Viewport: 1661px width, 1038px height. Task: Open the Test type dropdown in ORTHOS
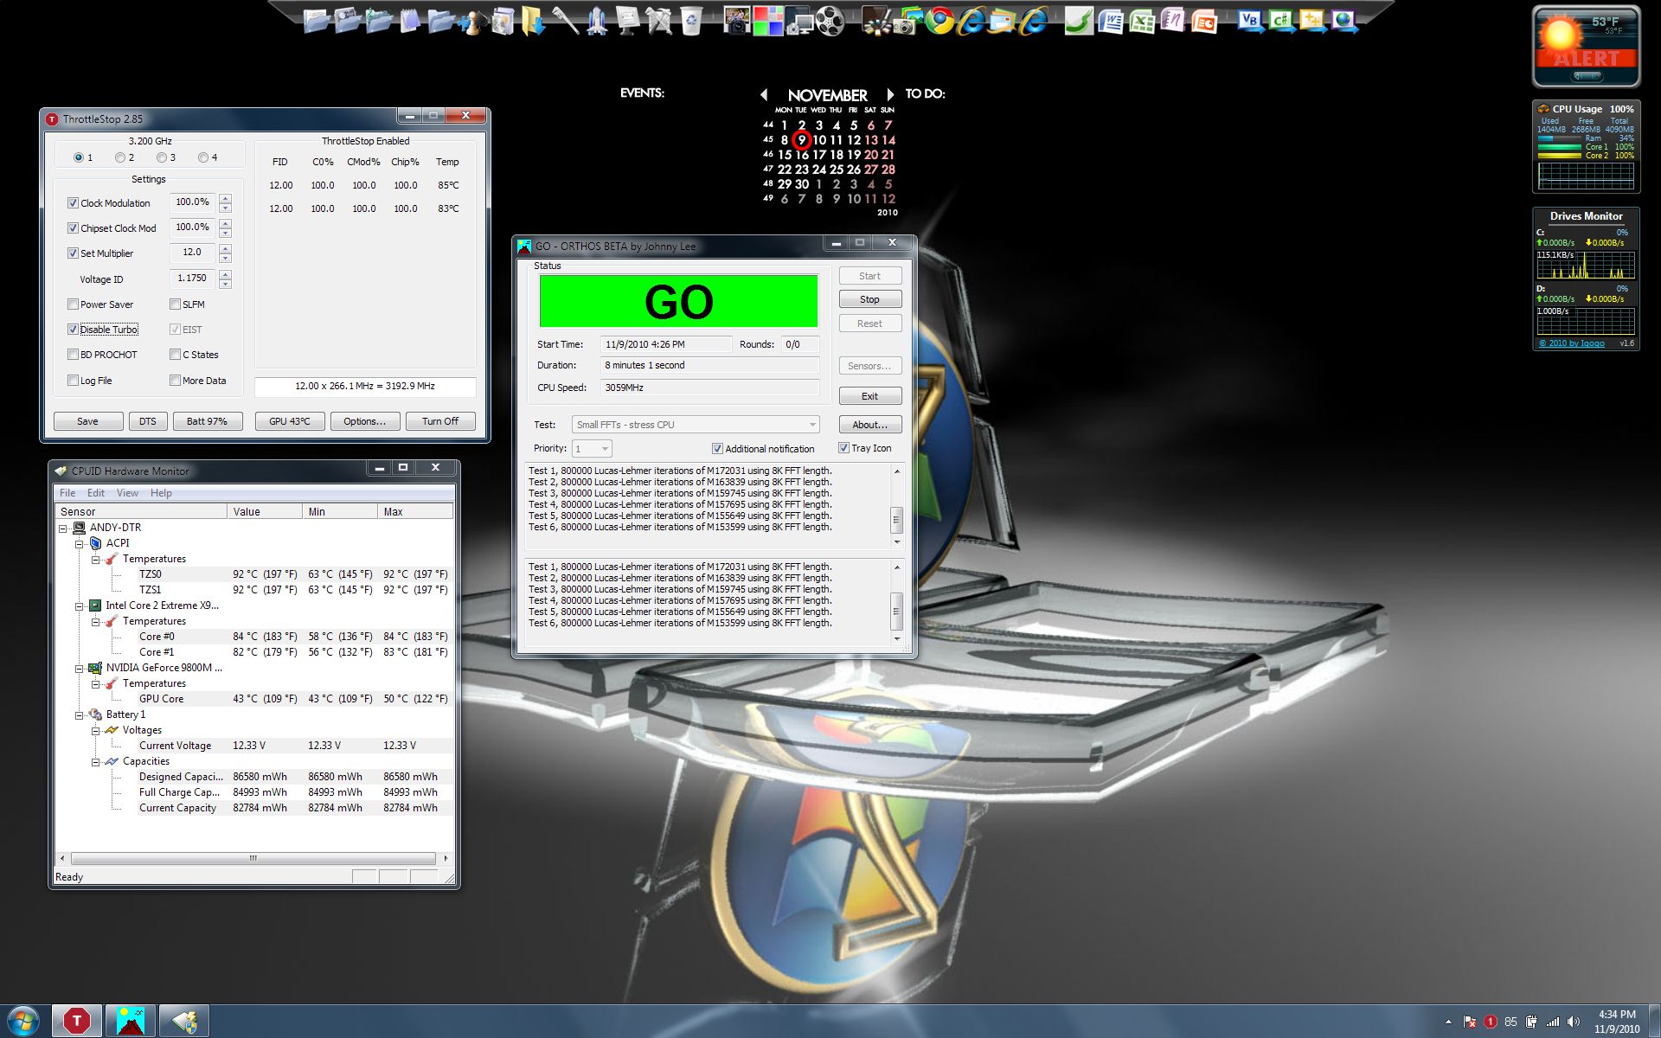click(696, 425)
